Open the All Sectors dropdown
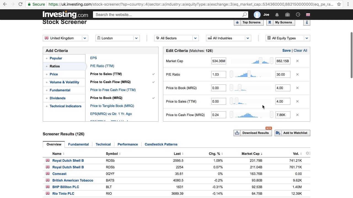 point(176,38)
